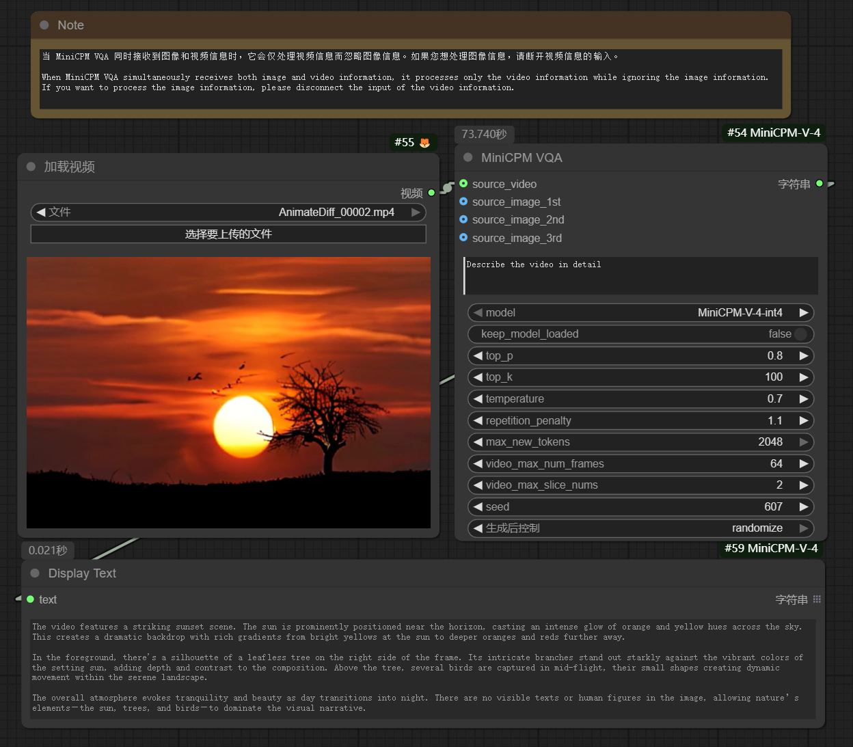
Task: Change 生成后控制 to previous option
Action: click(x=478, y=528)
